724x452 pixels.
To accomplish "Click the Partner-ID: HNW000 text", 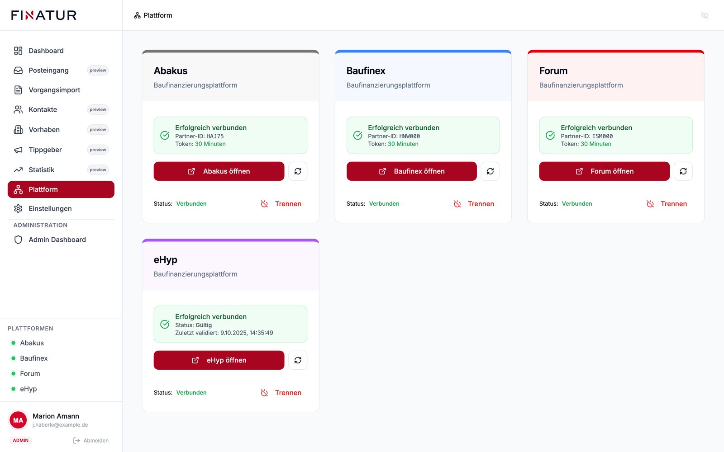I will coord(394,136).
